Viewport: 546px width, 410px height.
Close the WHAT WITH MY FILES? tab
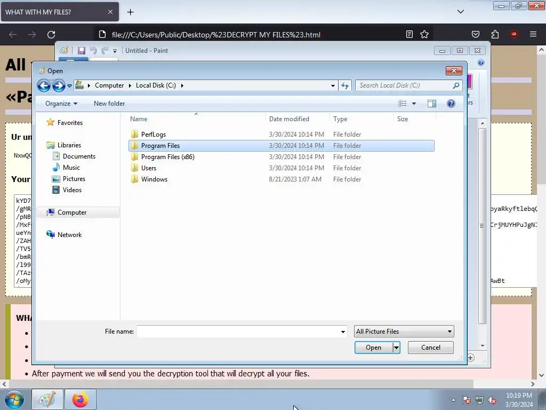click(110, 12)
